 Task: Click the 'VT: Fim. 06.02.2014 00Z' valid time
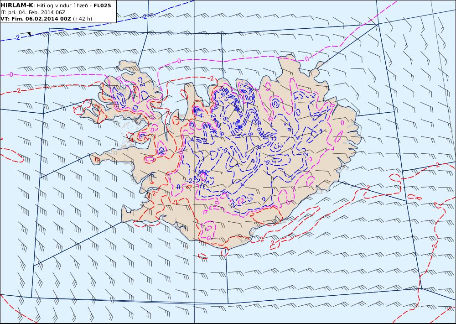pyautogui.click(x=36, y=19)
